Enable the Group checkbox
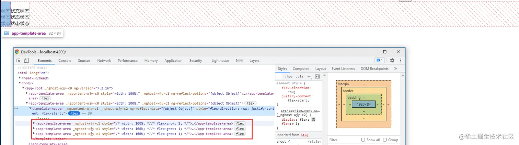 385,140
